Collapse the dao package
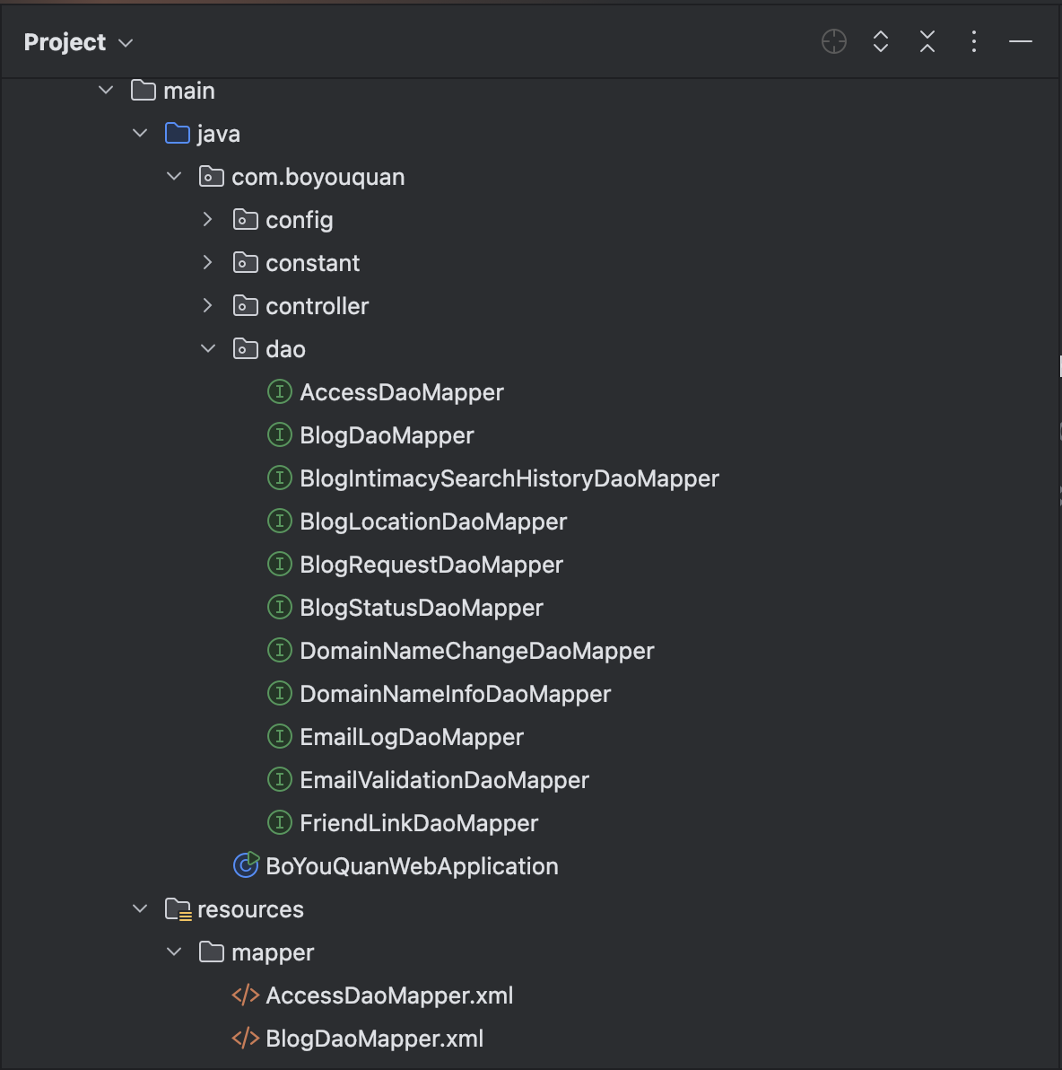Viewport: 1062px width, 1070px height. point(208,348)
